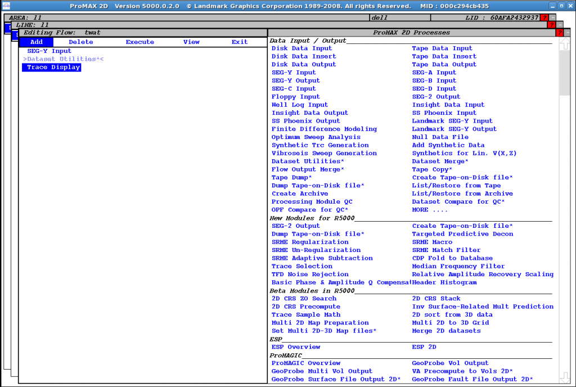This screenshot has width=576, height=387.
Task: Choose Header Histogram process
Action: pyautogui.click(x=444, y=282)
